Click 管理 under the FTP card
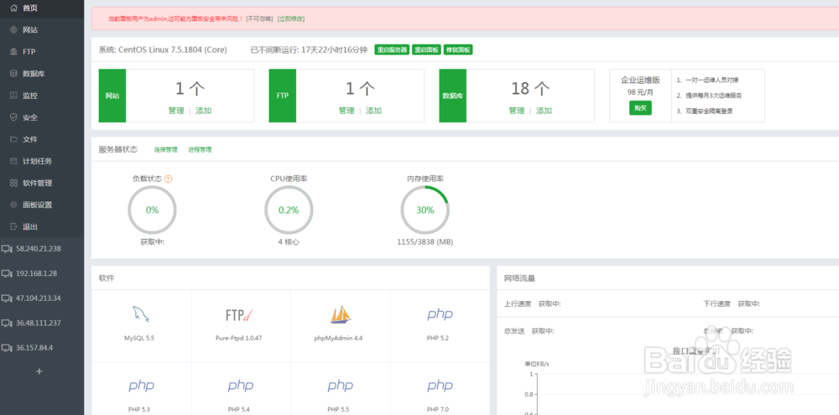This screenshot has height=415, width=839. click(x=347, y=111)
